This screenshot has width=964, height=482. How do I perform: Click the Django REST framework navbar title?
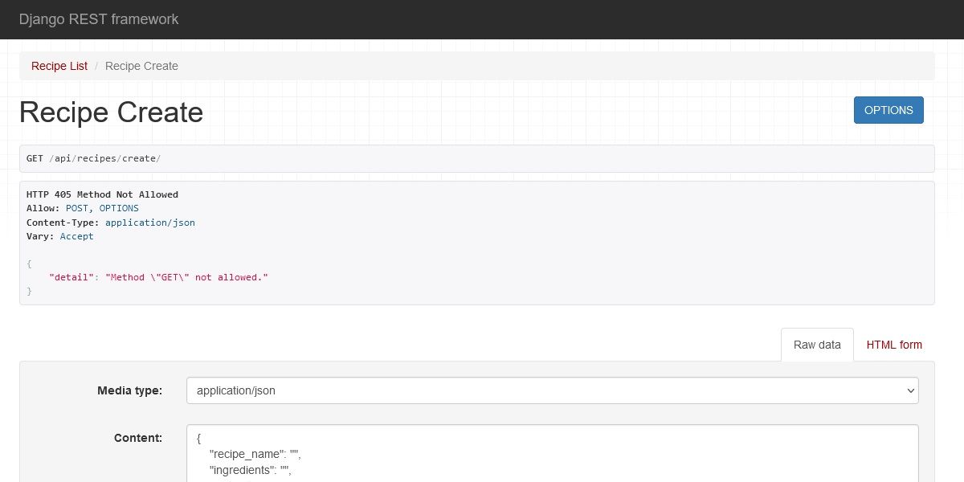pos(99,19)
